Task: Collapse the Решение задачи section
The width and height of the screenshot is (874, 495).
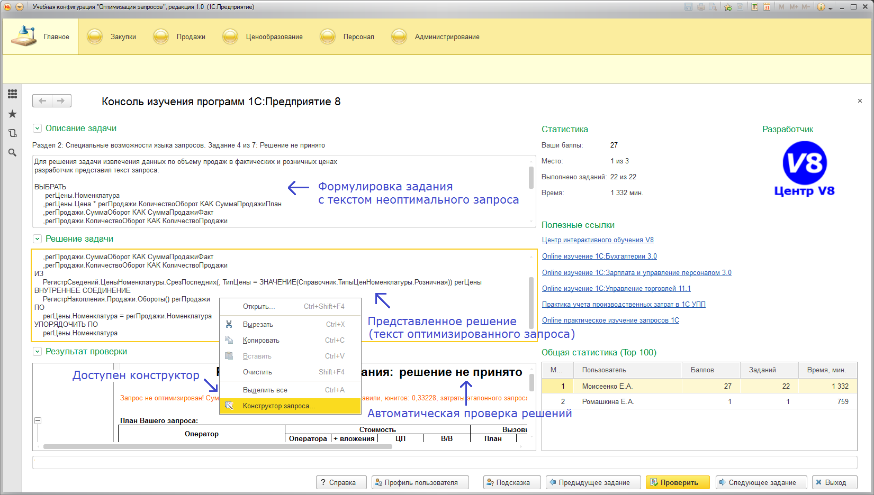Action: click(37, 239)
